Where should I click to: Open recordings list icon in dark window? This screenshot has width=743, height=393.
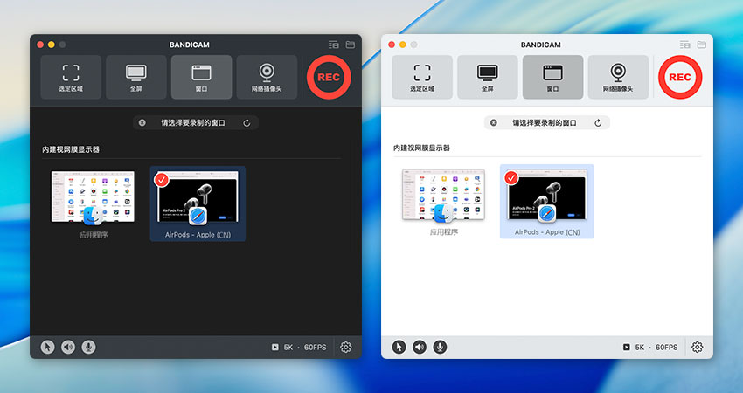[x=334, y=45]
